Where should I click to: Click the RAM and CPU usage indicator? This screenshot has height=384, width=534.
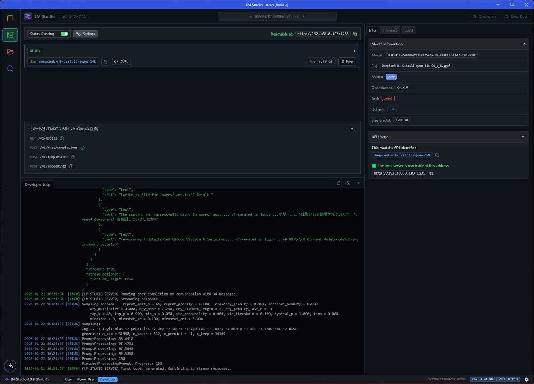(495, 379)
